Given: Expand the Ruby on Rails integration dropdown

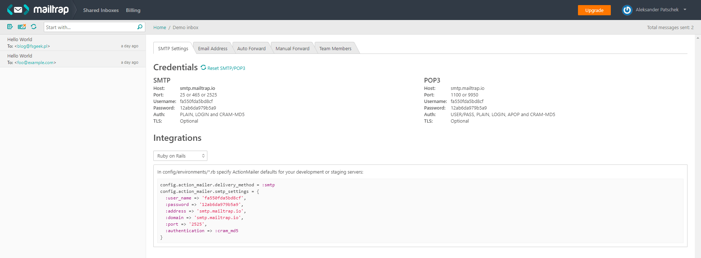Looking at the screenshot, I should coord(180,156).
